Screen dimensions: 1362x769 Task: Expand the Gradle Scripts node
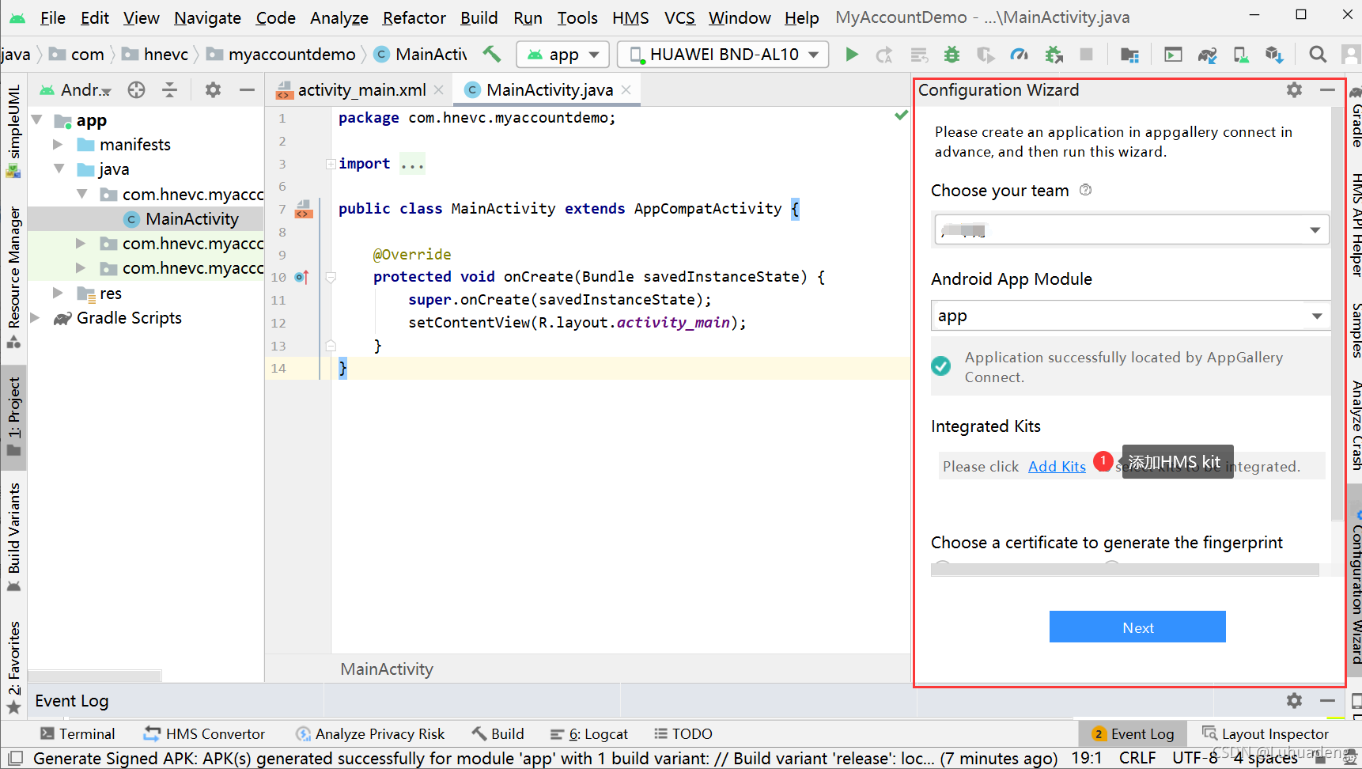35,318
